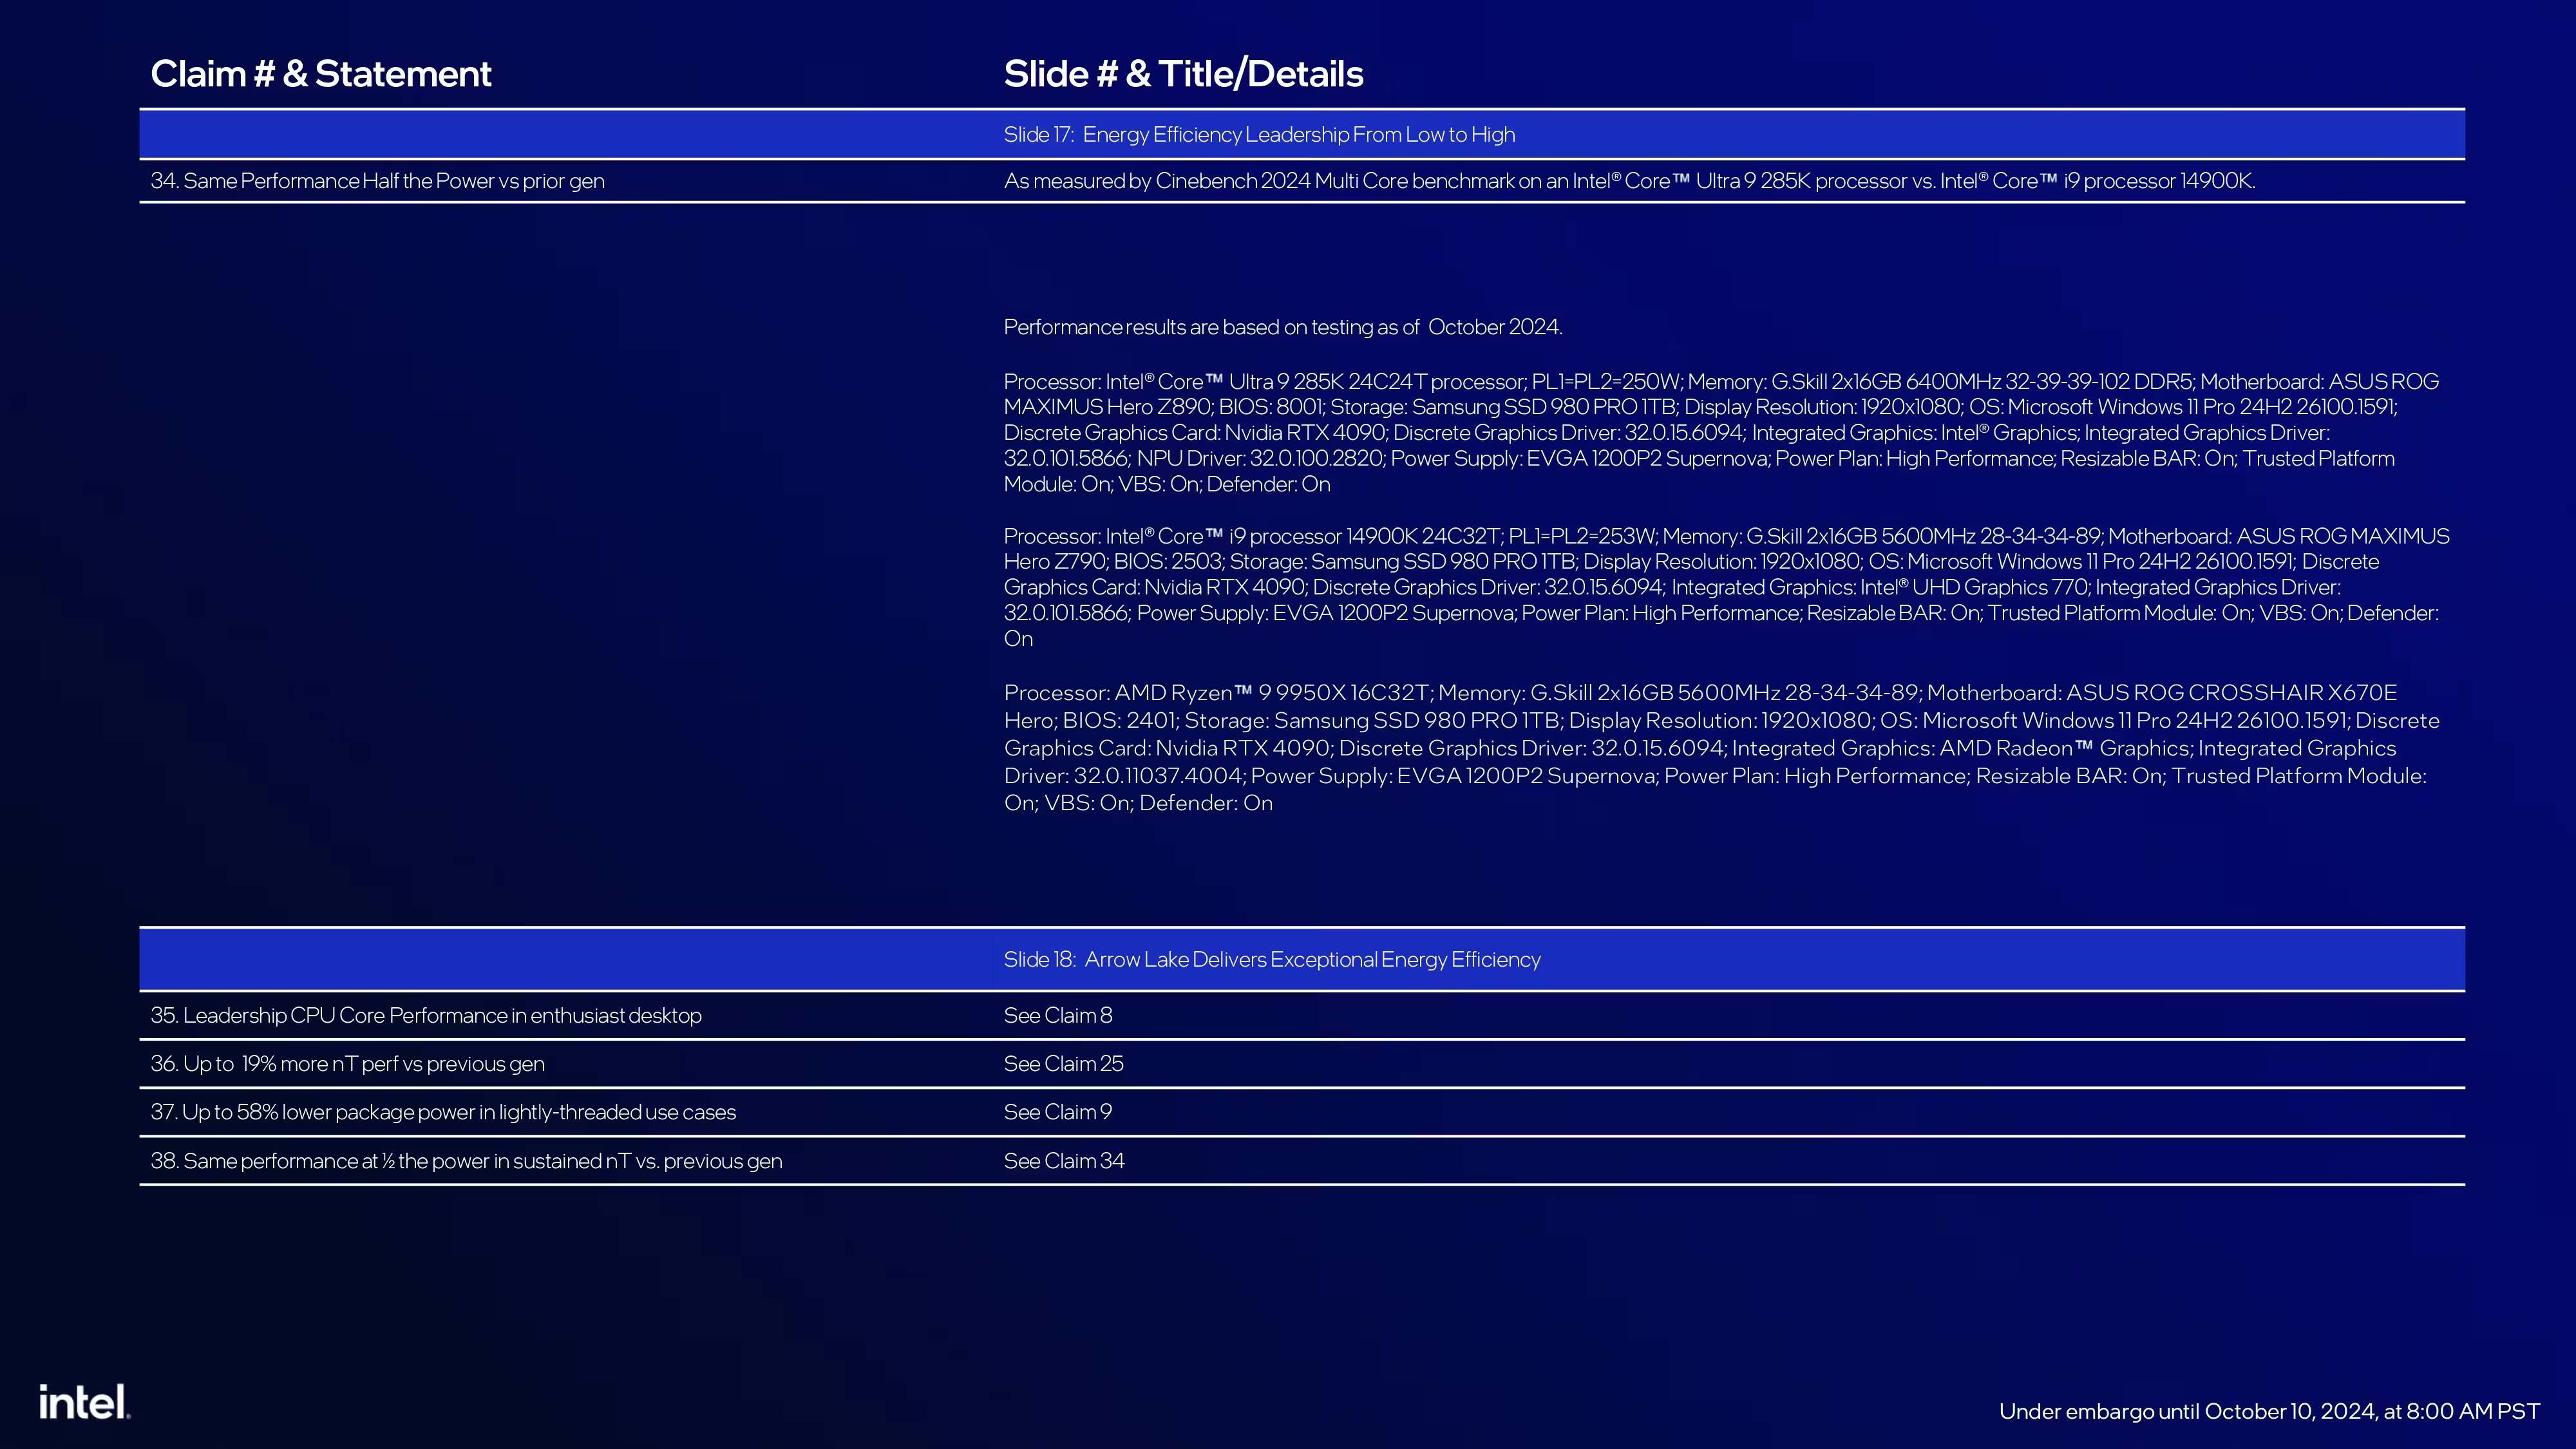The image size is (2576, 1449).
Task: Click the Cinebench 2024 Multi Core details line
Action: coord(1629,181)
